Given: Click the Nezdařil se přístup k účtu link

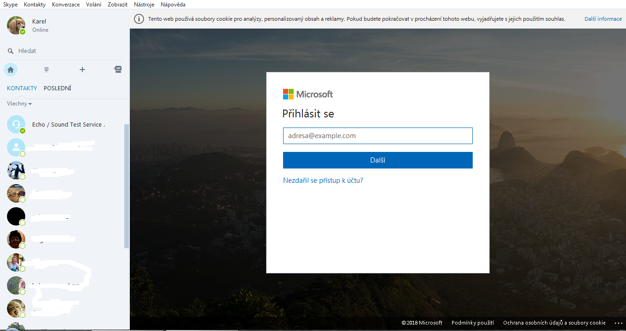Looking at the screenshot, I should pyautogui.click(x=323, y=180).
